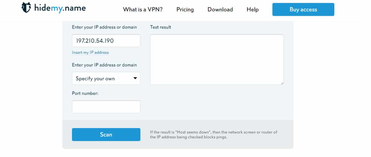This screenshot has width=371, height=157.
Task: Click the Port number: label
Action: (85, 93)
